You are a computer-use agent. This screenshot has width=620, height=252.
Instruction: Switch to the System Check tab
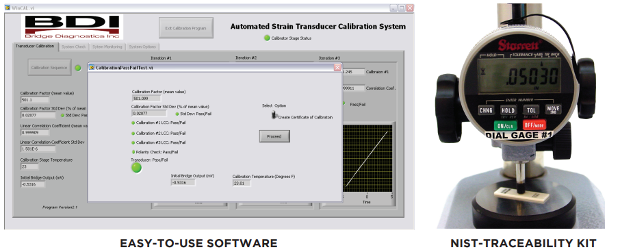point(73,47)
